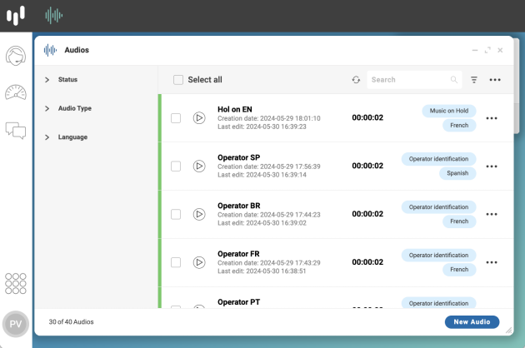The height and width of the screenshot is (348, 525).
Task: Click the New Audio button
Action: click(x=472, y=322)
